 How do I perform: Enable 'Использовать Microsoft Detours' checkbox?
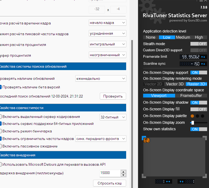[1, 164]
